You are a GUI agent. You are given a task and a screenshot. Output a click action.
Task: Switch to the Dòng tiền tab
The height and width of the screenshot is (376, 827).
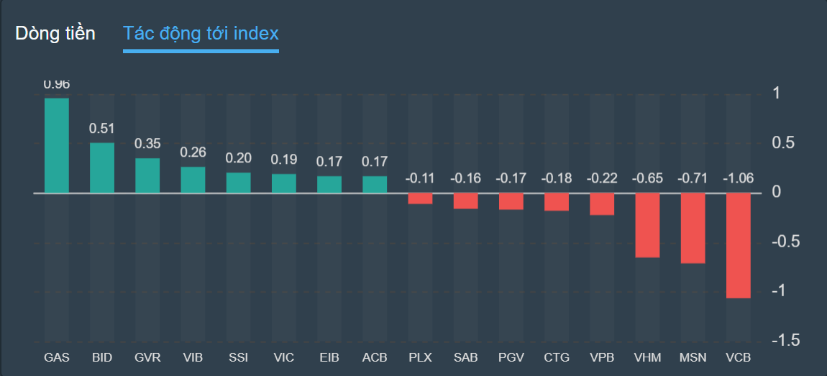point(55,33)
